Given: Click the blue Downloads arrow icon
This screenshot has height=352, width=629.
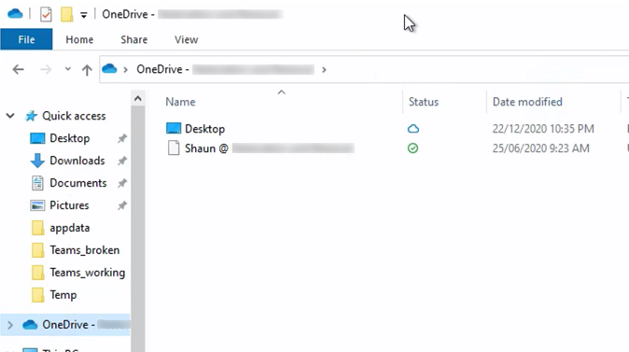Looking at the screenshot, I should (37, 161).
